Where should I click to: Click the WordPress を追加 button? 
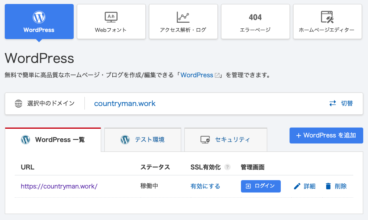[326, 136]
